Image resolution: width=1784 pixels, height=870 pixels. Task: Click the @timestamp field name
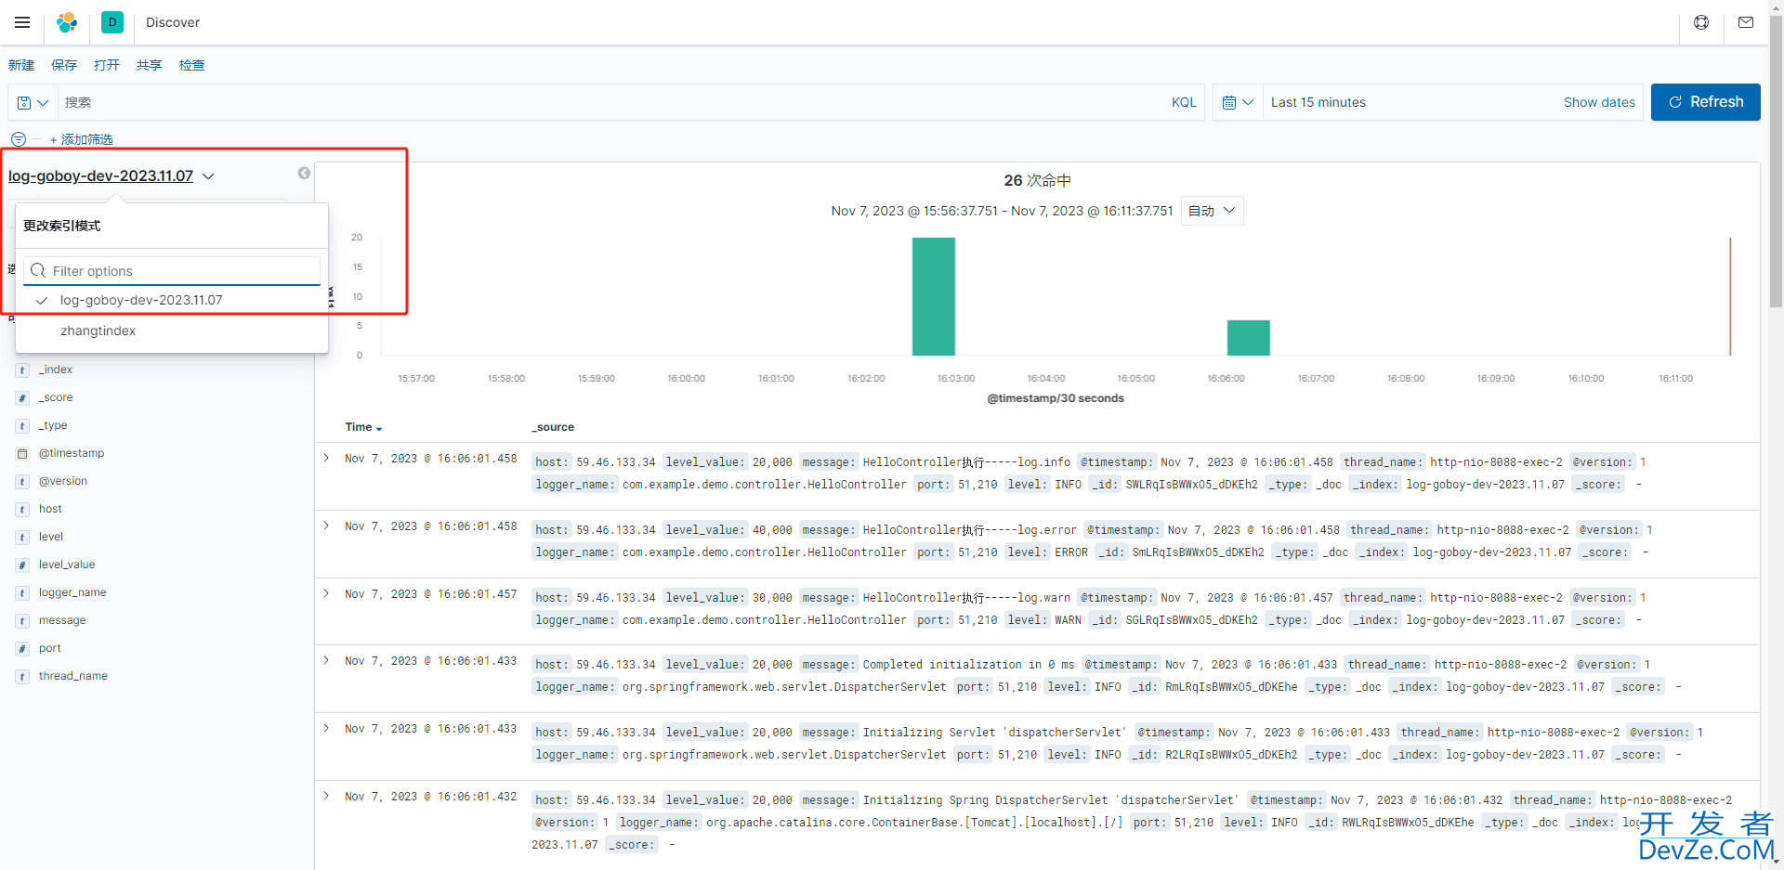[72, 453]
